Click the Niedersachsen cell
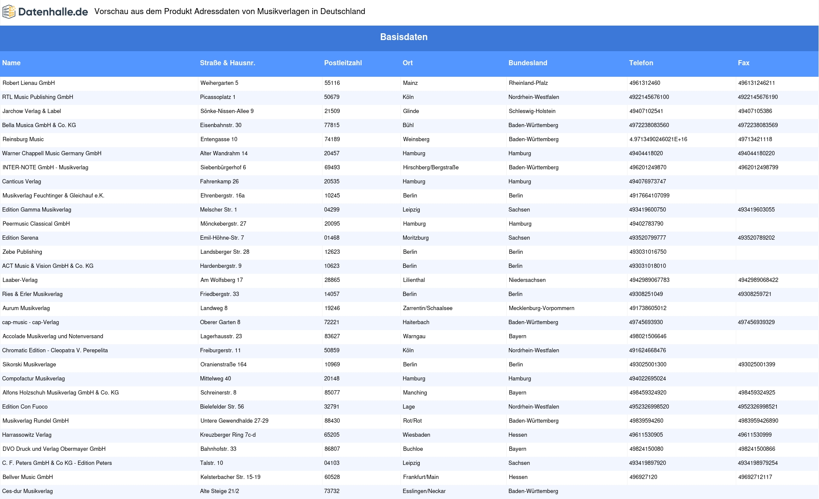The height and width of the screenshot is (499, 819). point(527,280)
